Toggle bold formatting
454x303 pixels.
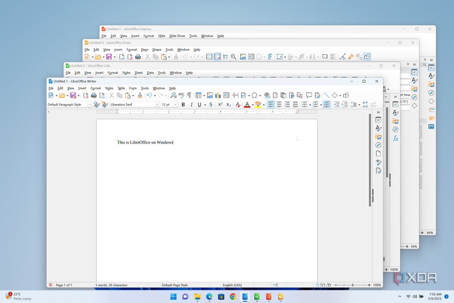tap(183, 105)
